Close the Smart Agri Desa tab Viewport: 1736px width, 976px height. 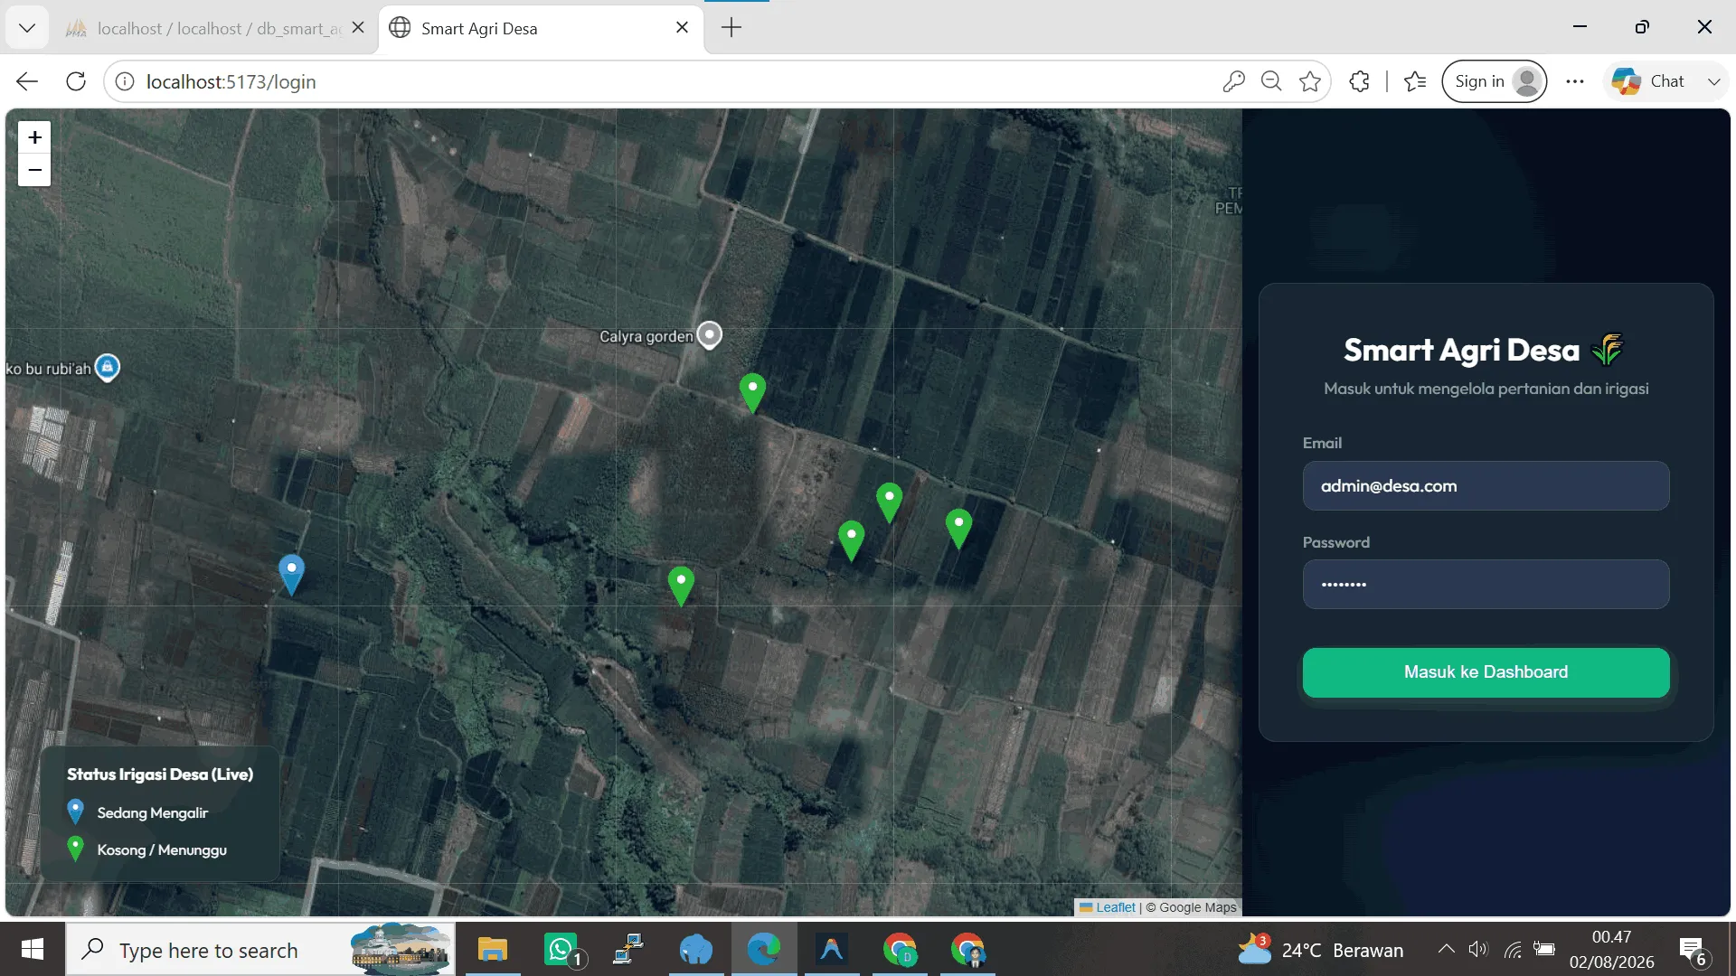coord(682,28)
